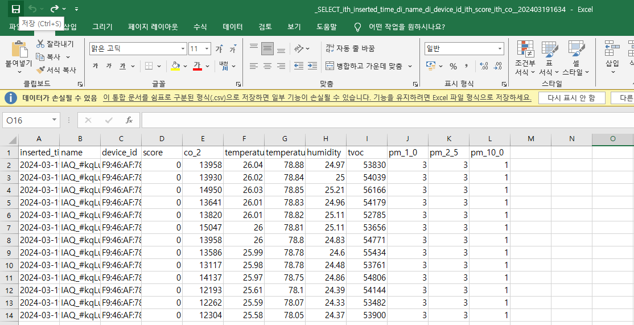
Task: Click the Redo arrow icon
Action: (x=55, y=9)
